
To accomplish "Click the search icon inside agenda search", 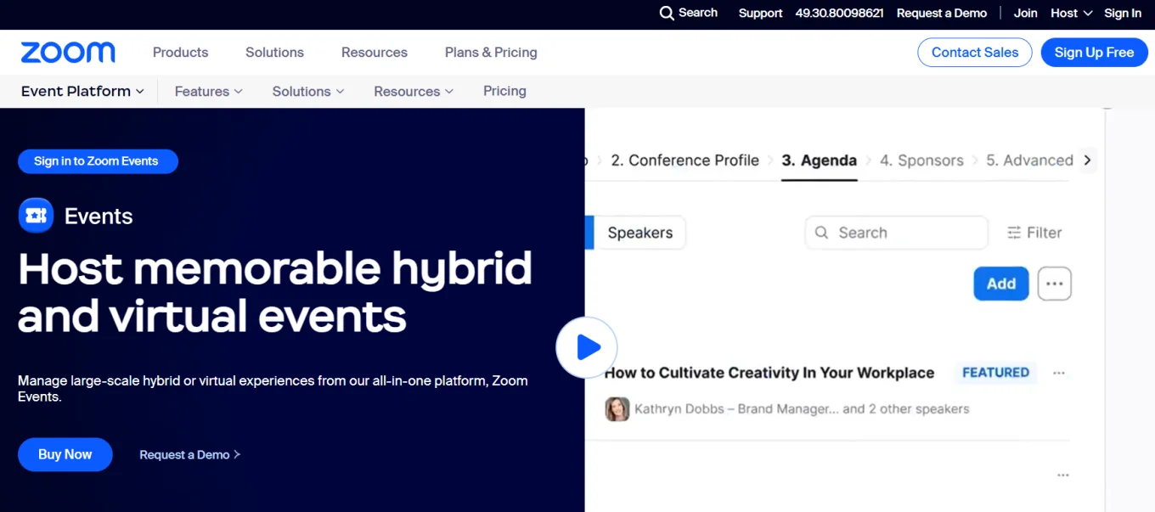I will (821, 233).
